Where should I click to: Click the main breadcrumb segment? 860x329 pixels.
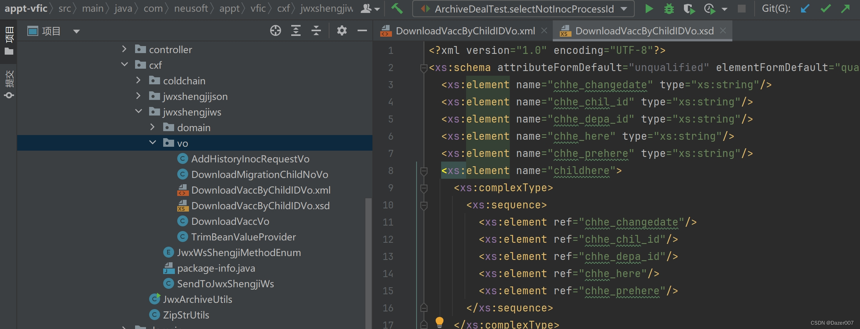(93, 9)
